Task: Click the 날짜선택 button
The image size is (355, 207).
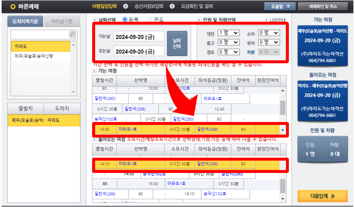Action: [177, 43]
